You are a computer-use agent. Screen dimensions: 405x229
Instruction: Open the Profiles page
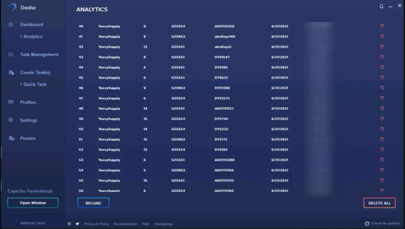coord(28,102)
